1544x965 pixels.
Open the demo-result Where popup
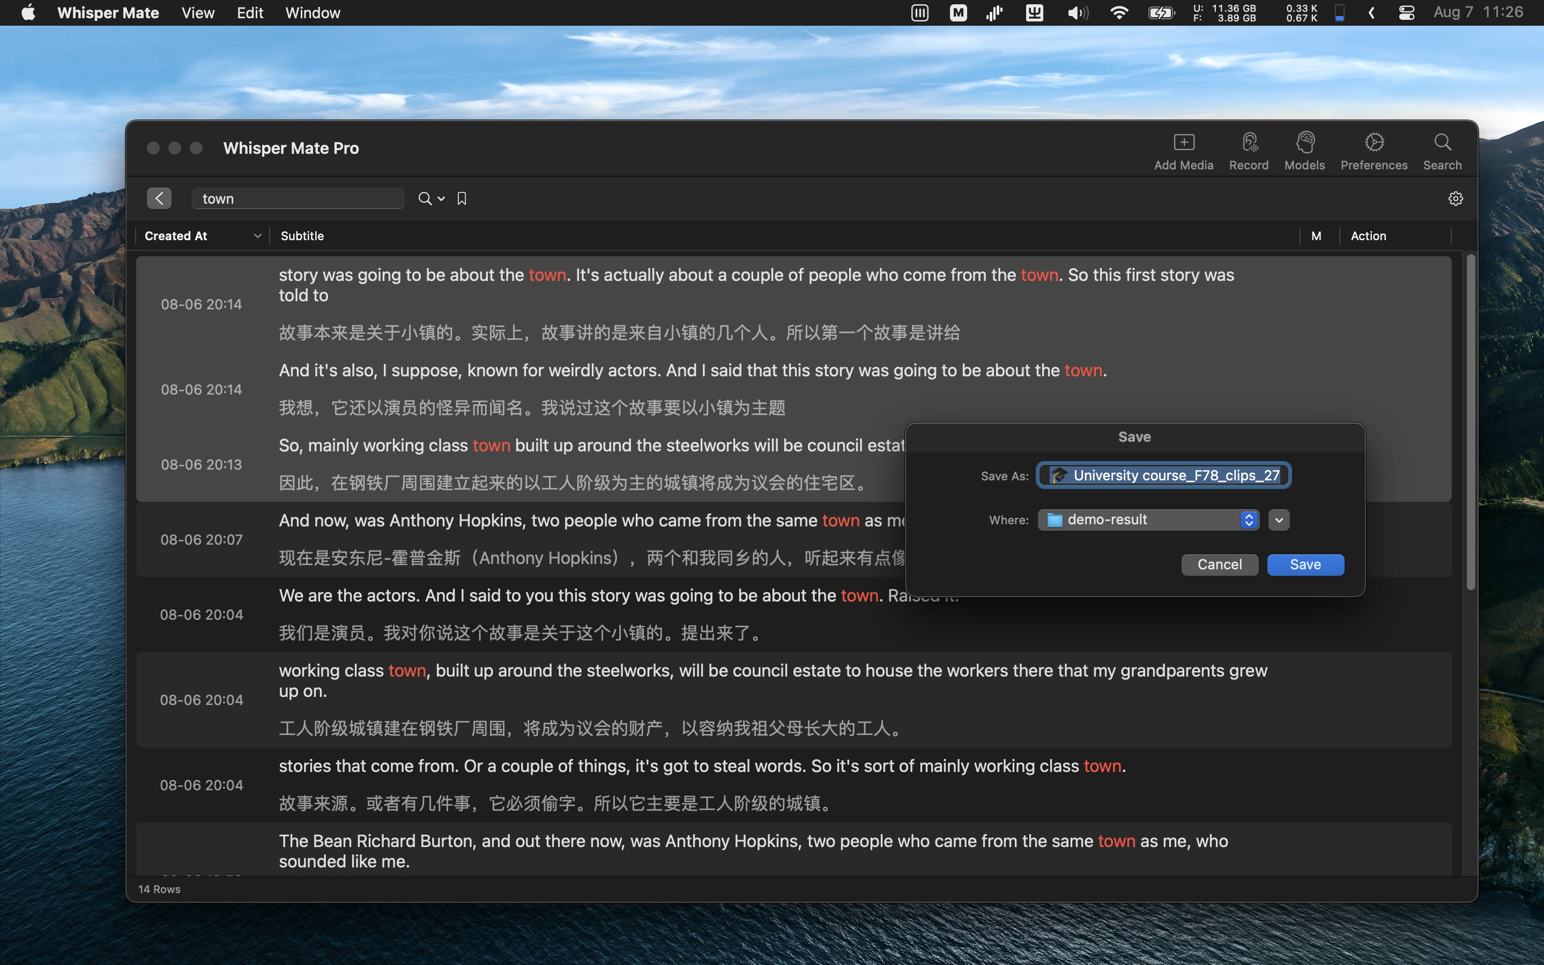click(1148, 519)
